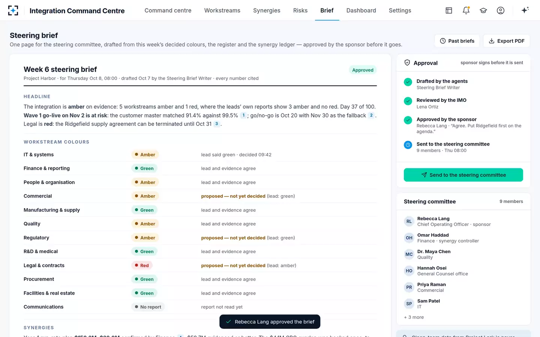Open the Dashboard tab
The image size is (540, 337).
361,10
